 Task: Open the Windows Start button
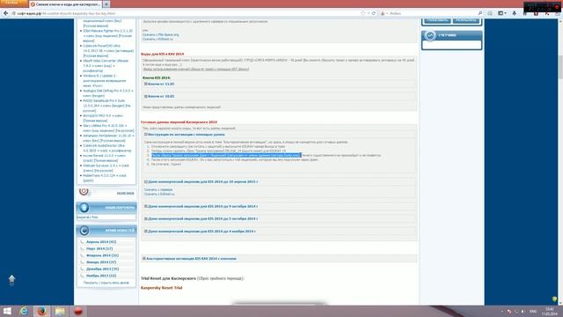7,311
